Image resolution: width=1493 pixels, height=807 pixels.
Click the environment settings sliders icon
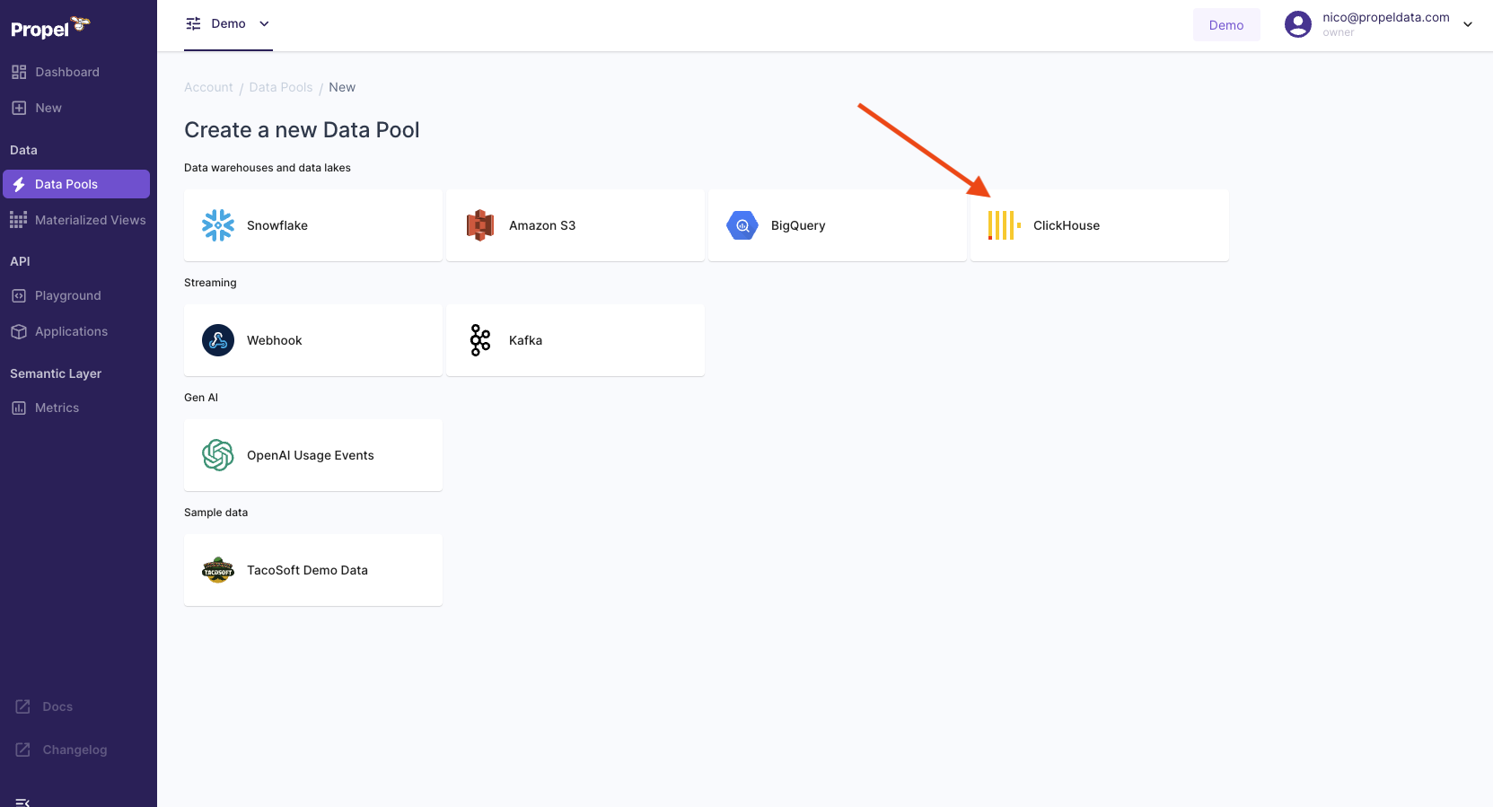[193, 24]
